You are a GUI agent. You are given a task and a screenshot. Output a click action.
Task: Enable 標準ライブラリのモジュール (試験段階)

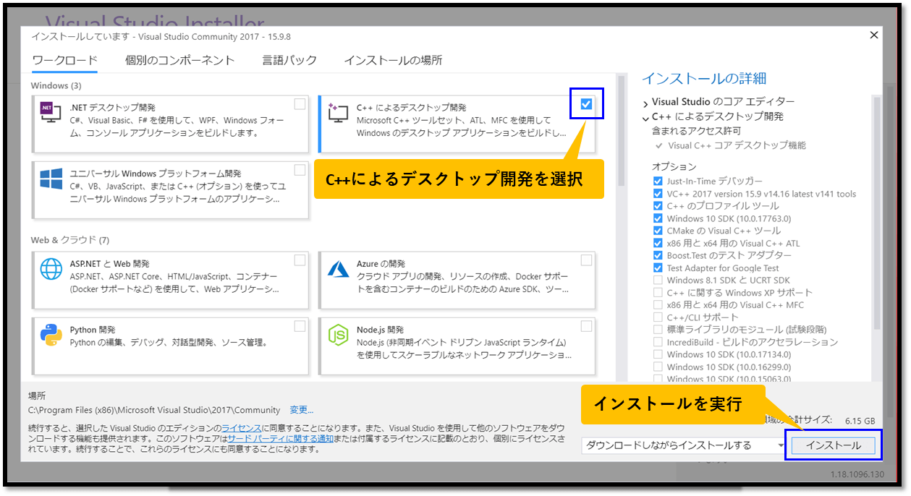tap(658, 330)
